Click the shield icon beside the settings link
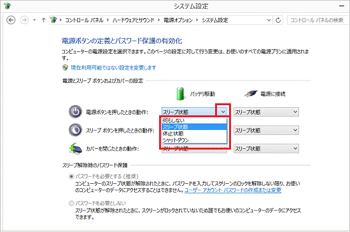 pyautogui.click(x=65, y=67)
